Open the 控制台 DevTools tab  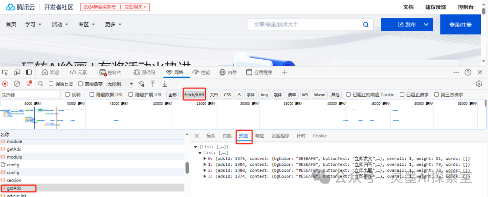[x=110, y=72]
